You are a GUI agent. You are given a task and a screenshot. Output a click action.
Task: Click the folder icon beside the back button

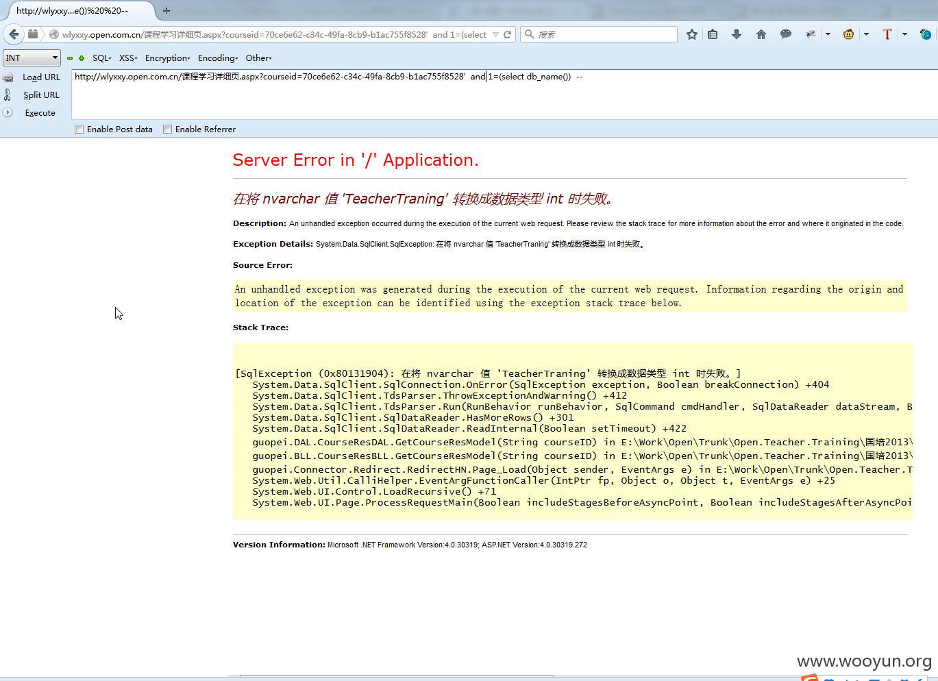(33, 34)
